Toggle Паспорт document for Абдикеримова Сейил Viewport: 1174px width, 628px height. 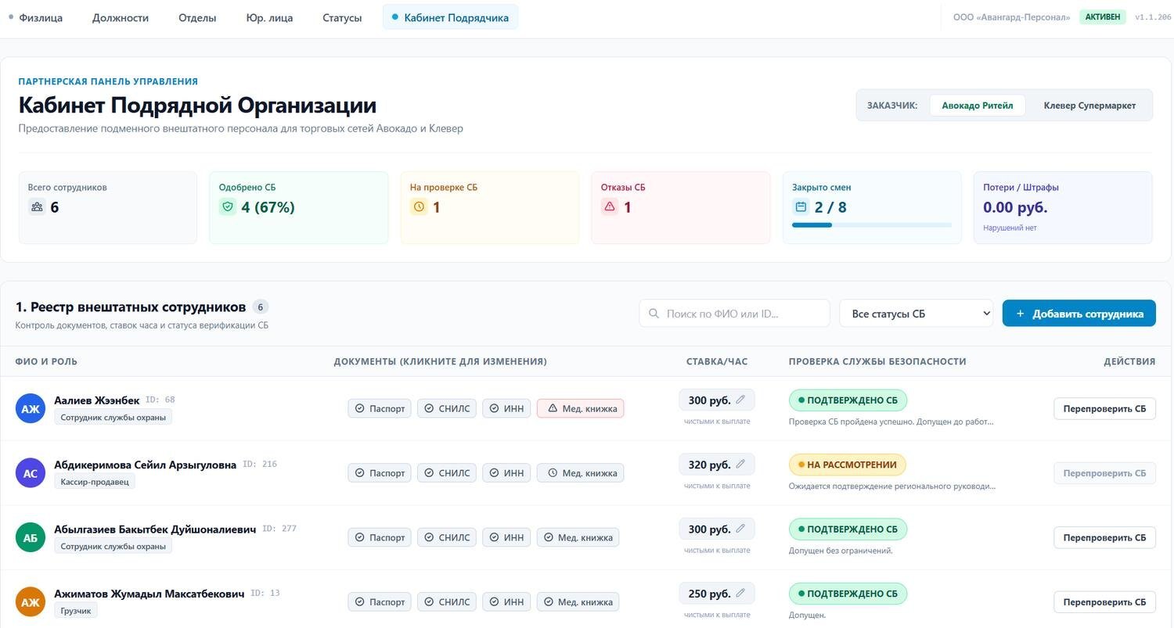[380, 472]
